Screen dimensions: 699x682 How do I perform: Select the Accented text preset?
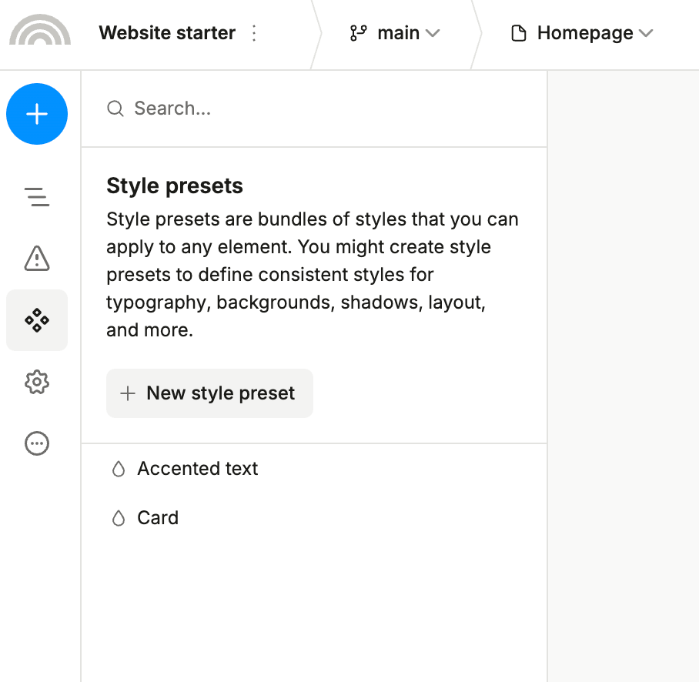coord(198,469)
